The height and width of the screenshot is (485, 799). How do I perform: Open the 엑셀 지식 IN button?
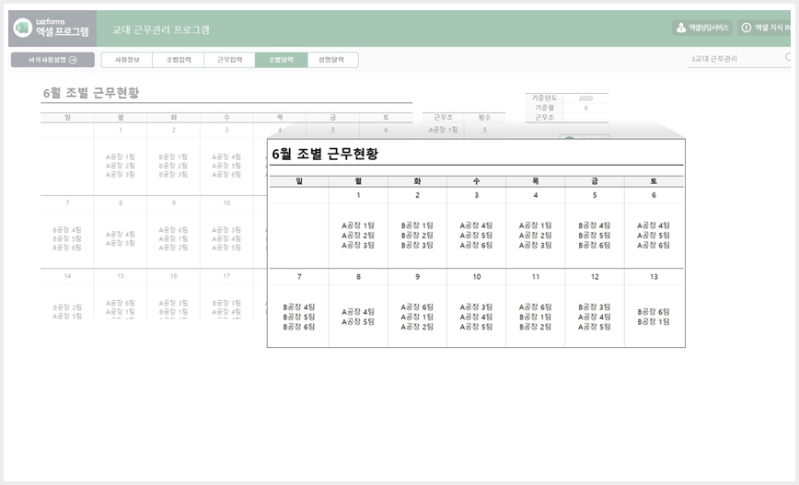(765, 28)
